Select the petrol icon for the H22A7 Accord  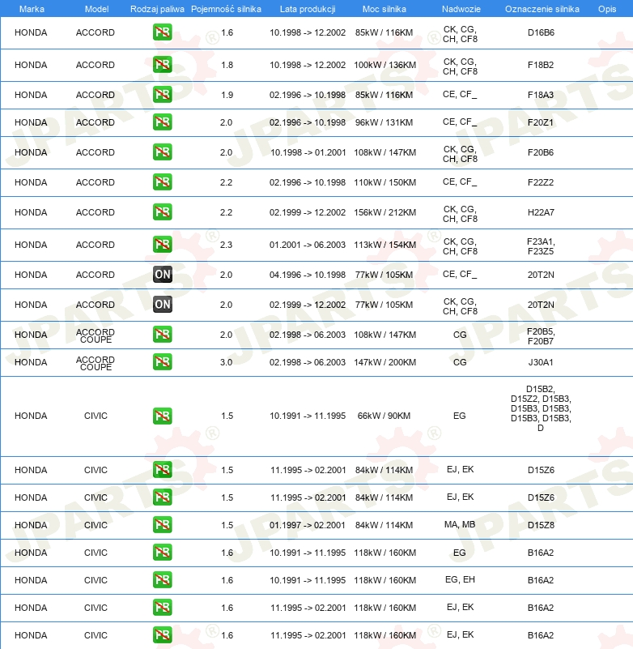162,212
